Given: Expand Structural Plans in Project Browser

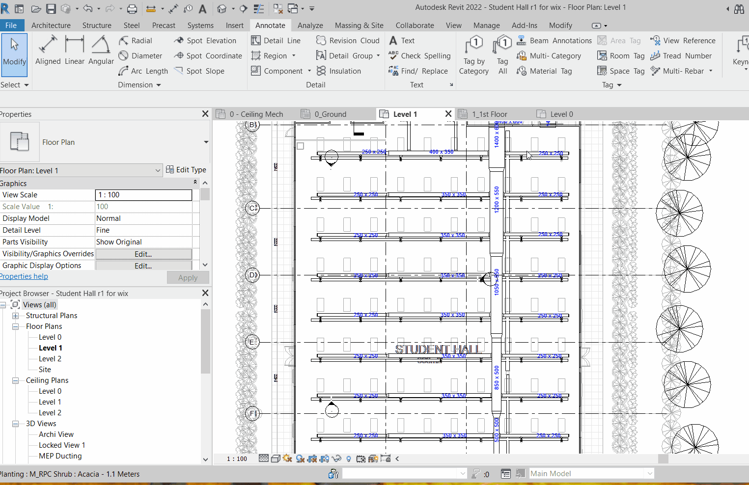Looking at the screenshot, I should tap(16, 316).
